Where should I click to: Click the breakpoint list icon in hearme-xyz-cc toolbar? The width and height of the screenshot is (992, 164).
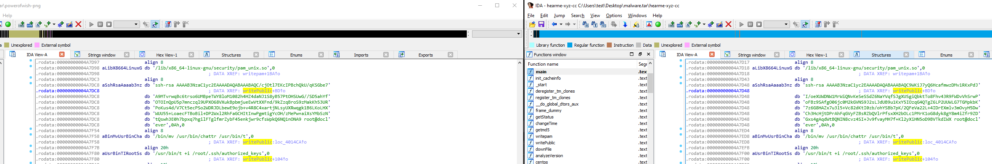[x=818, y=24]
